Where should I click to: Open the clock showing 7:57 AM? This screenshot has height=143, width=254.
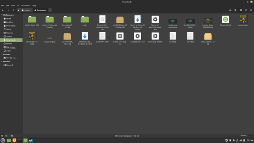click(250, 140)
